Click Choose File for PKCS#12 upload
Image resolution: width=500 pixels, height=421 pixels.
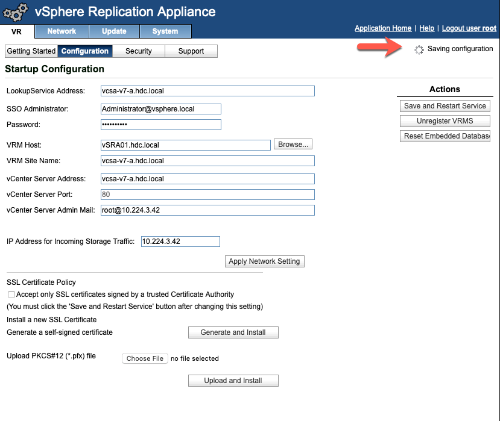(x=145, y=358)
